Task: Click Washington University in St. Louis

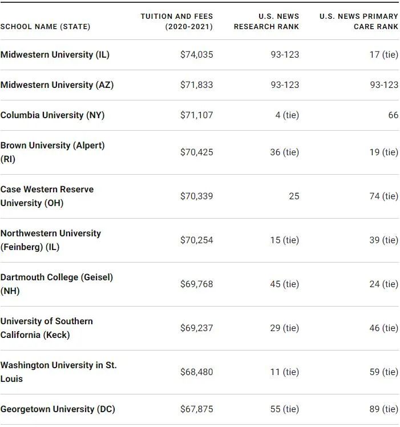Action: 58,372
